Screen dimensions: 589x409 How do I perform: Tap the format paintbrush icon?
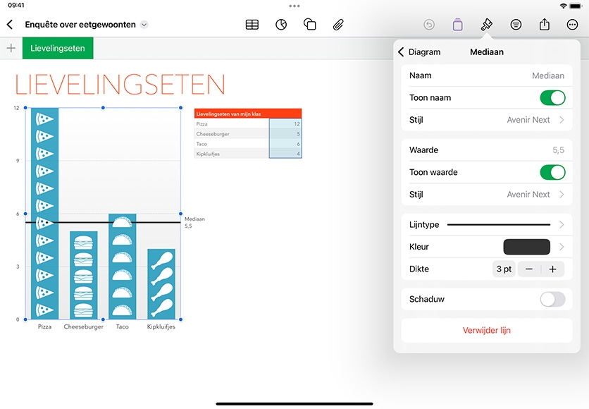pos(486,25)
